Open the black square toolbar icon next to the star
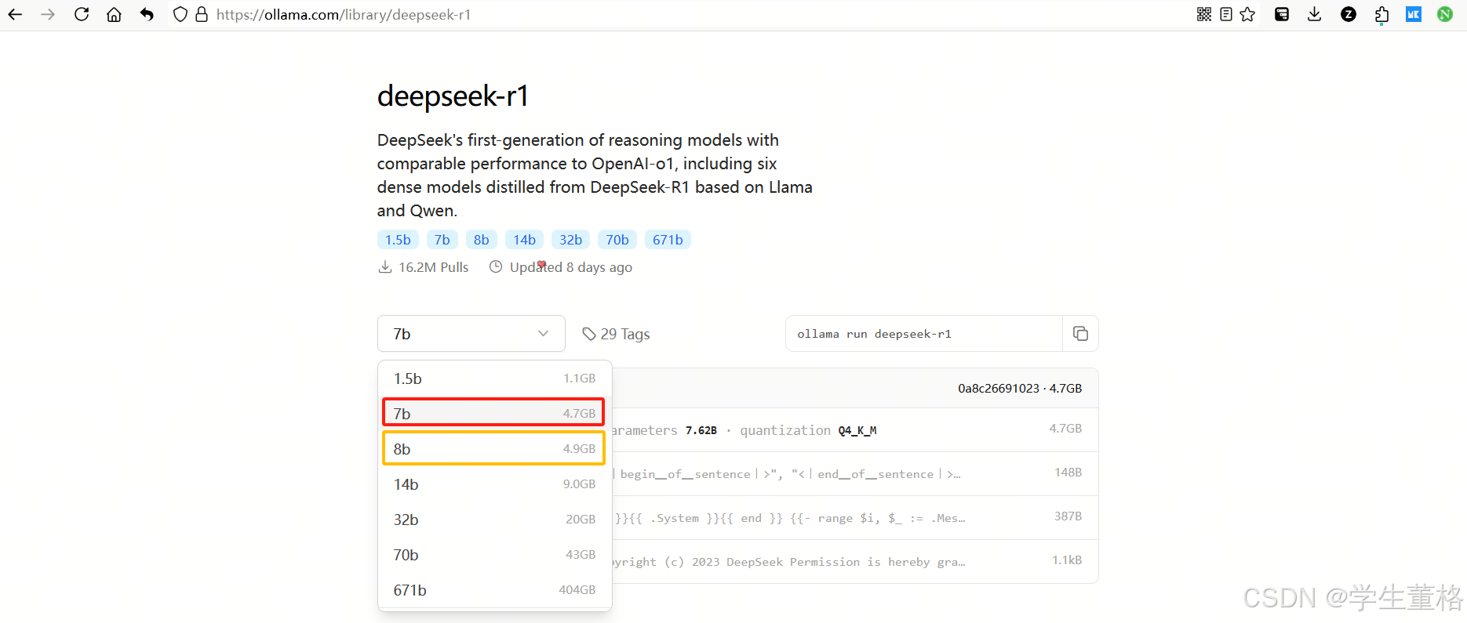The width and height of the screenshot is (1467, 623). click(1282, 14)
